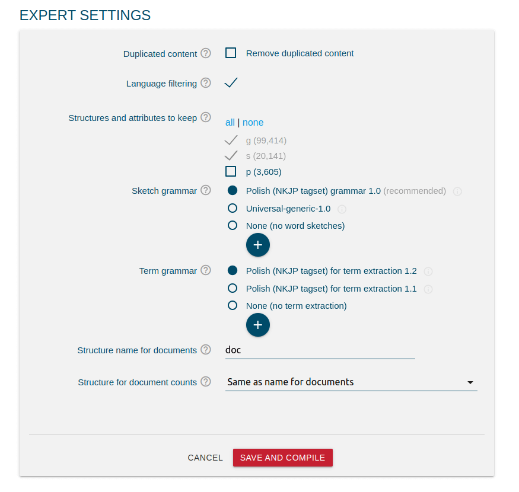The width and height of the screenshot is (519, 492).
Task: Choose None (no term extraction) option
Action: (233, 305)
